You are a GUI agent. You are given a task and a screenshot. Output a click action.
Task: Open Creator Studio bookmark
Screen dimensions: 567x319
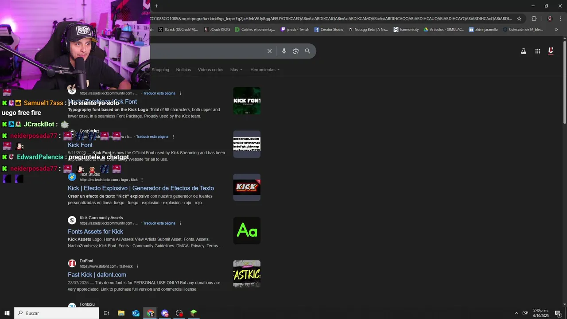tap(329, 30)
